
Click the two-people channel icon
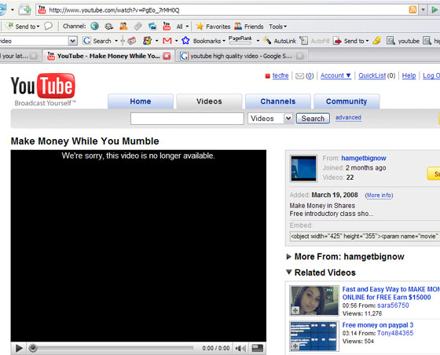point(123,27)
